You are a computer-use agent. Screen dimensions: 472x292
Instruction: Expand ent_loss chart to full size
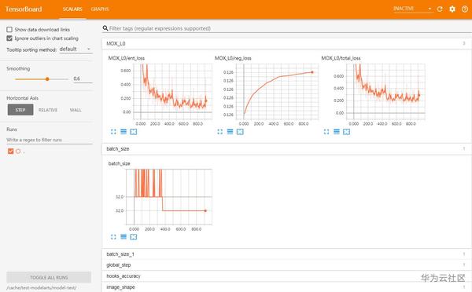coord(113,132)
